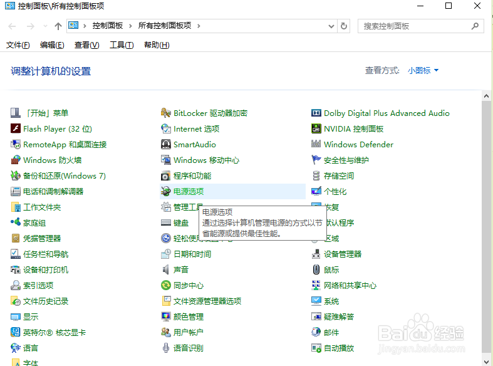Open the 查看(V) menu
This screenshot has height=366, width=493.
pos(87,45)
